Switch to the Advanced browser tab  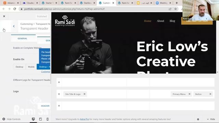(11, 3)
